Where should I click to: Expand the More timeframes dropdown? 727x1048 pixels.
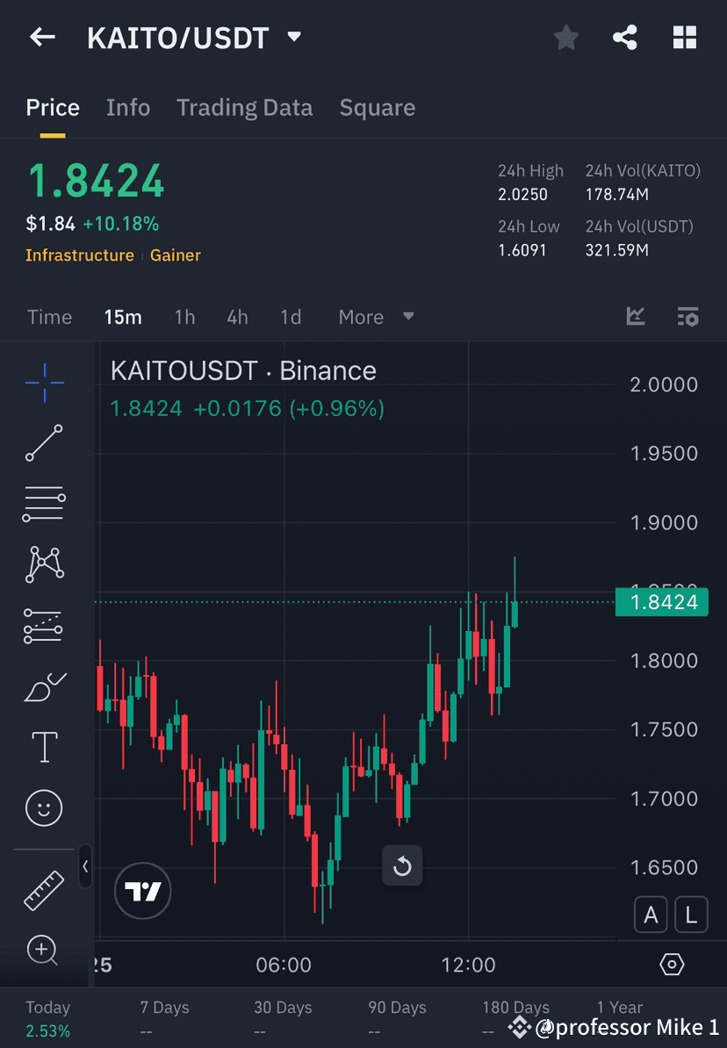point(376,317)
